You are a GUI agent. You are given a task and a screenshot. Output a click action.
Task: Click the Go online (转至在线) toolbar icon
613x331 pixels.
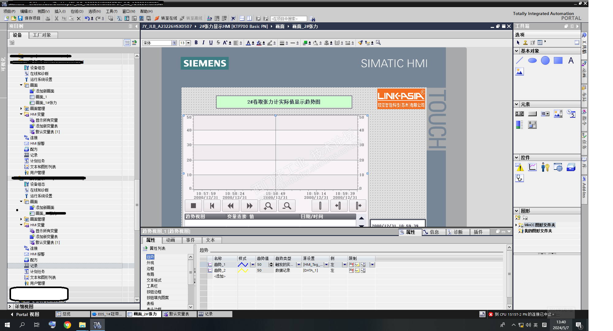coord(157,18)
